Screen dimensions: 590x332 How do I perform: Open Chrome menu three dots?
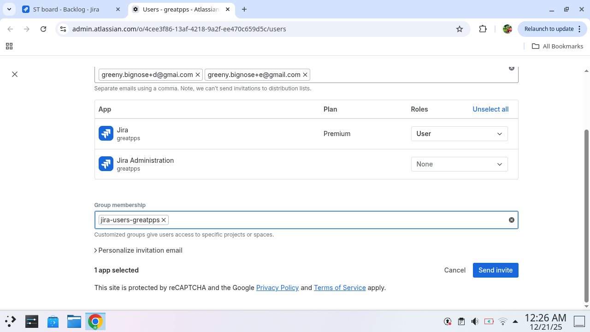click(579, 29)
